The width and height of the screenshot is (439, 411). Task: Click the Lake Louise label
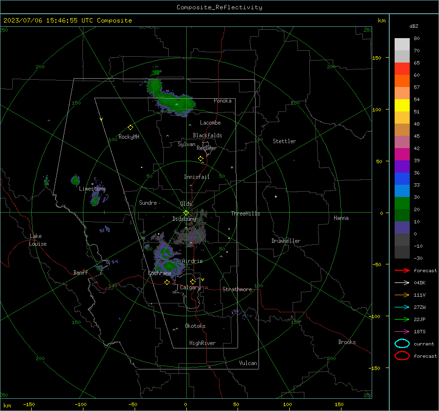(38, 240)
